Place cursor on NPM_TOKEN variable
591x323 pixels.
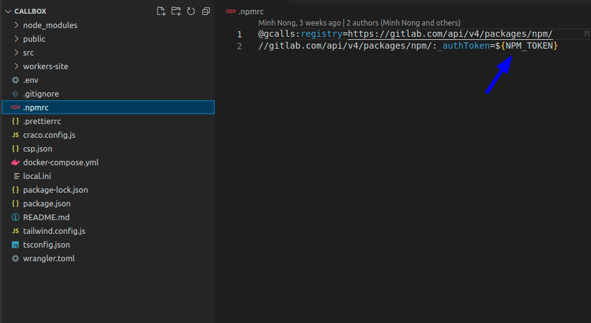(x=529, y=46)
